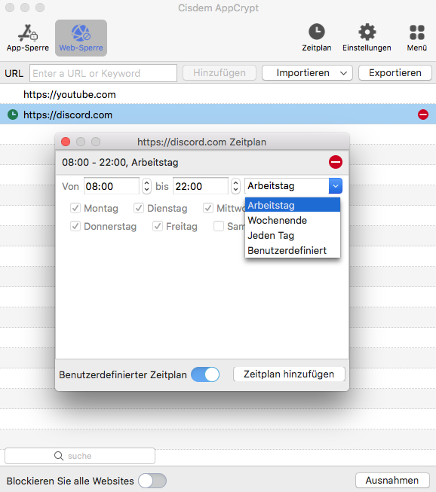Select the https://discord.com row
Viewport: 436px width, 492px height.
[x=218, y=115]
